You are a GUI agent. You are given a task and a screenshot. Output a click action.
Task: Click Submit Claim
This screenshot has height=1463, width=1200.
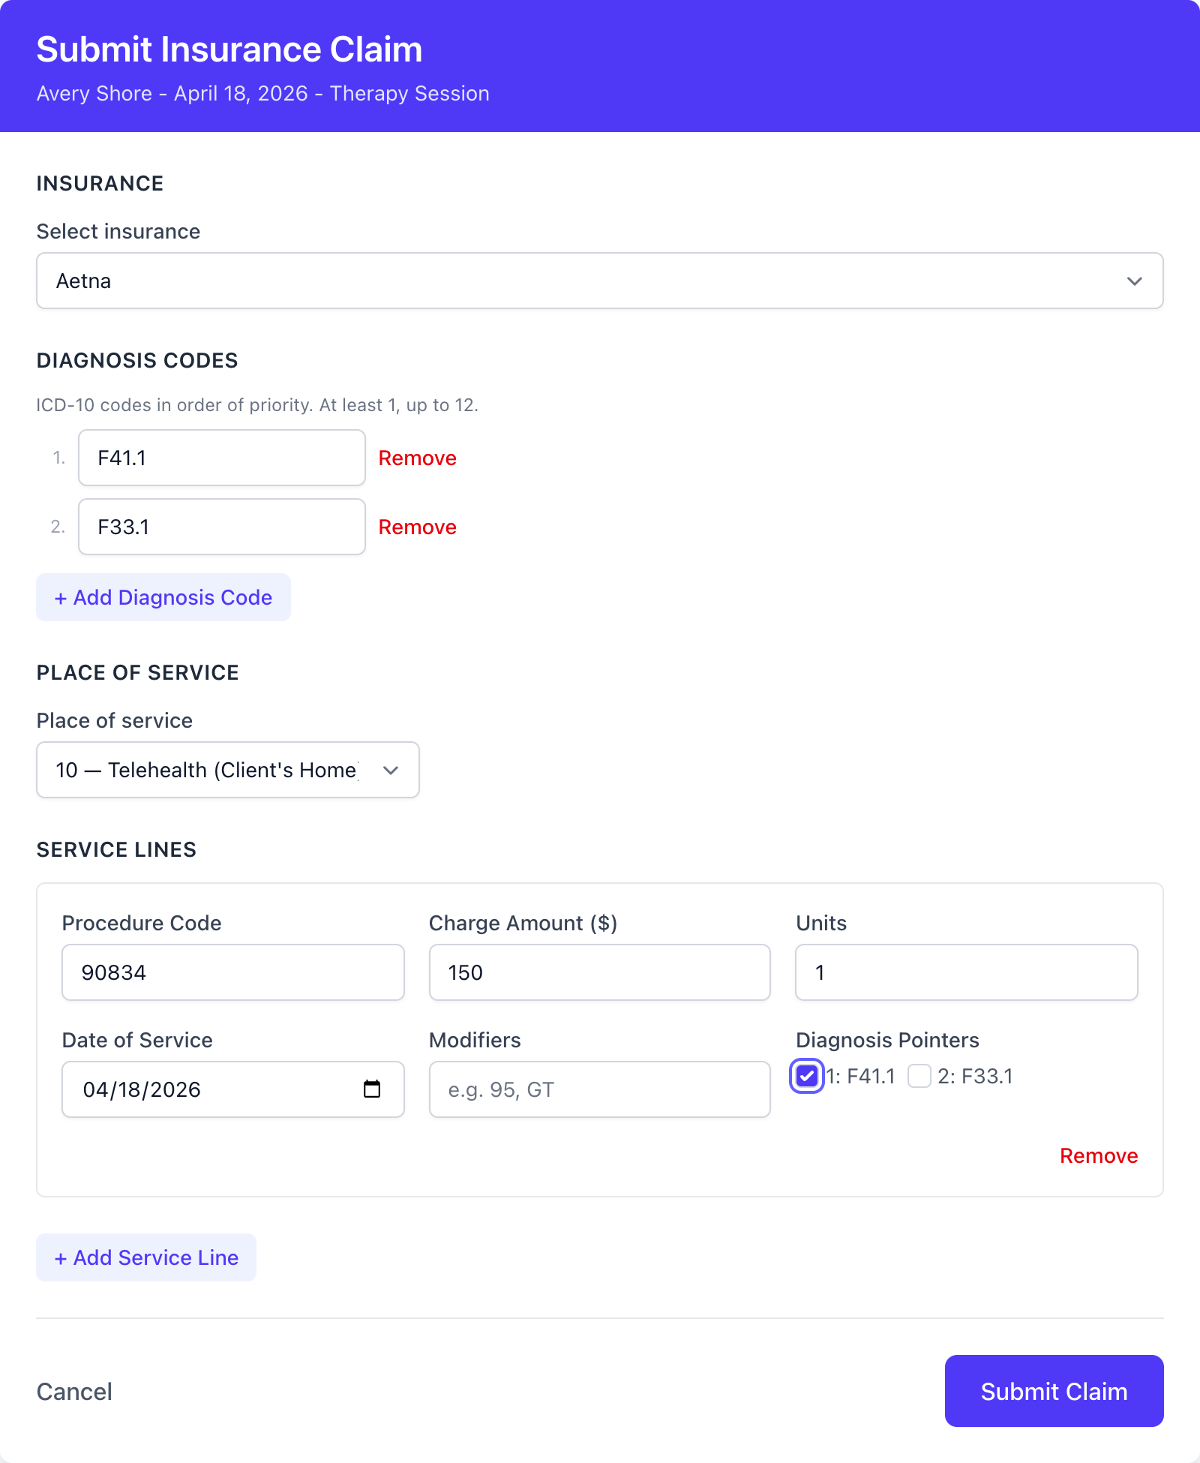click(1053, 1391)
